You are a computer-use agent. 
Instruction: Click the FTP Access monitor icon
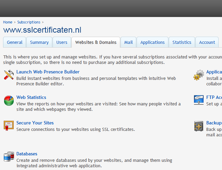click(x=199, y=100)
